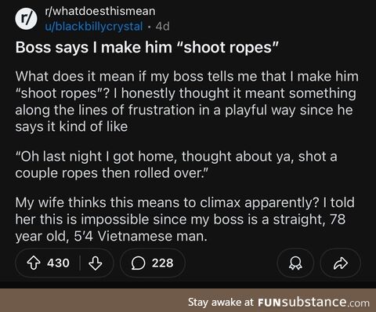Click the comment bubble icon
This screenshot has width=376, height=312.
tap(138, 263)
